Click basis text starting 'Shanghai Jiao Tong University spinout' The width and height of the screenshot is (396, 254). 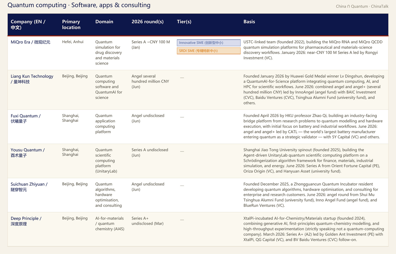click(312, 161)
